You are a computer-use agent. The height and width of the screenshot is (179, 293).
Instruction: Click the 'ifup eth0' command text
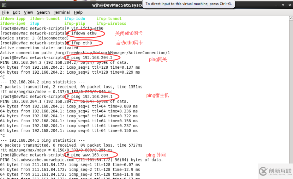coord(82,43)
